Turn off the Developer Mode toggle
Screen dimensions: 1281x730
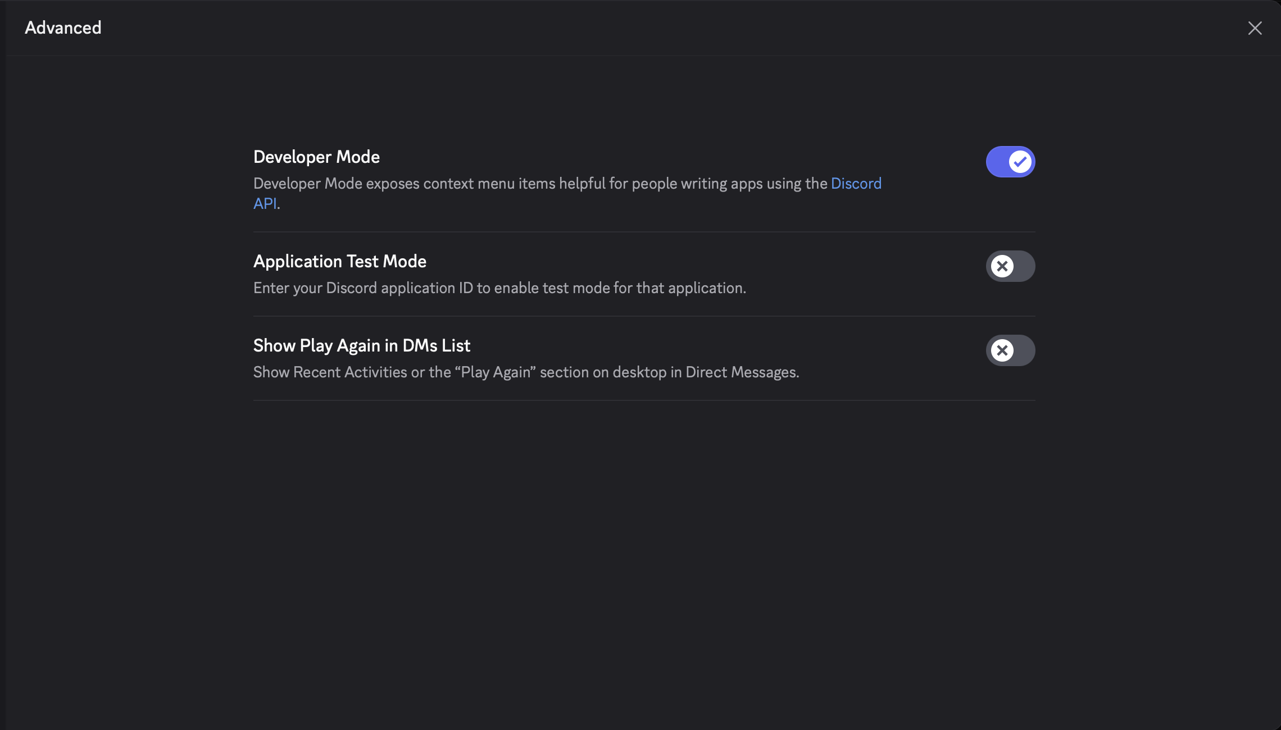point(1010,162)
